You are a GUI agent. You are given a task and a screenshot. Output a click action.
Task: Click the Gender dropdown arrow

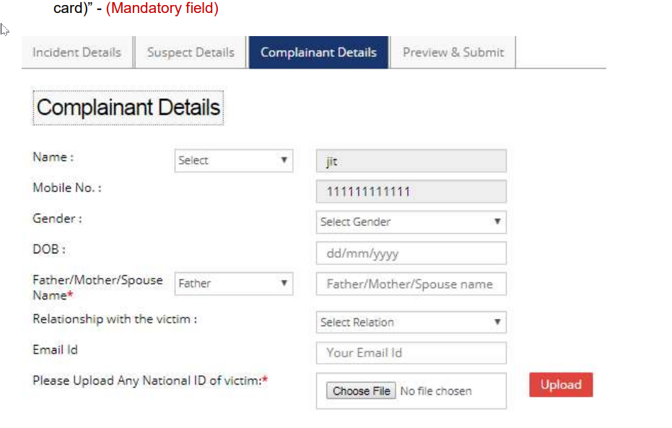pyautogui.click(x=498, y=222)
